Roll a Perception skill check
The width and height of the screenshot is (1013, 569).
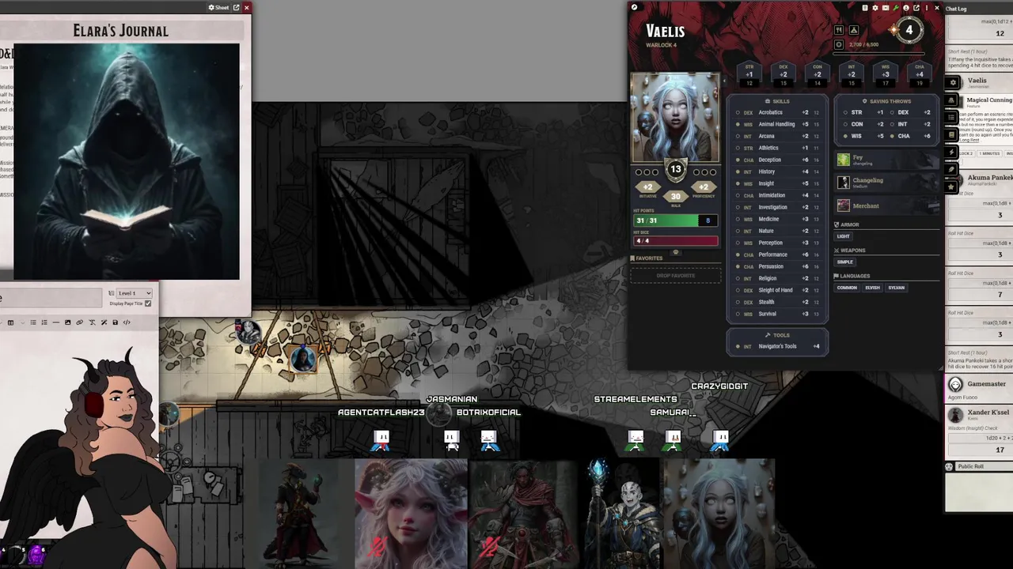(x=770, y=243)
